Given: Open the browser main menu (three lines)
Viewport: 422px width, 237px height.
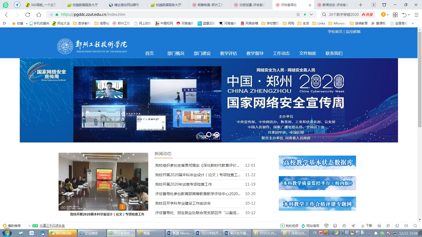Looking at the screenshot, I should click(416, 15).
